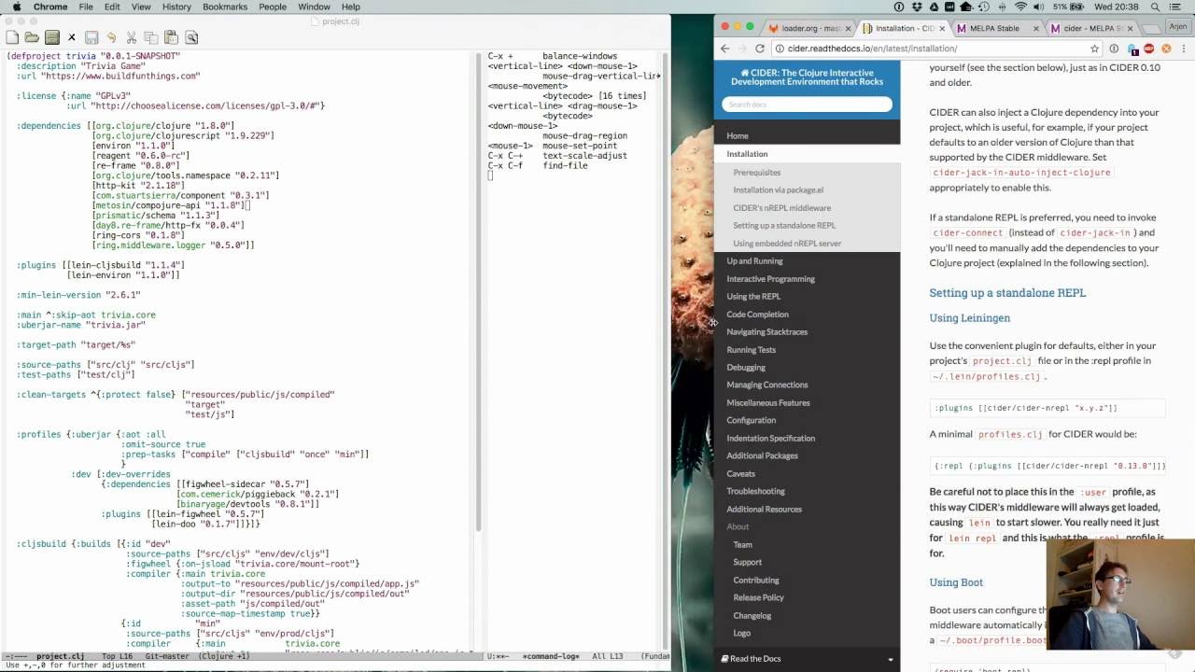
Task: Go back in Chrome
Action: pyautogui.click(x=725, y=49)
